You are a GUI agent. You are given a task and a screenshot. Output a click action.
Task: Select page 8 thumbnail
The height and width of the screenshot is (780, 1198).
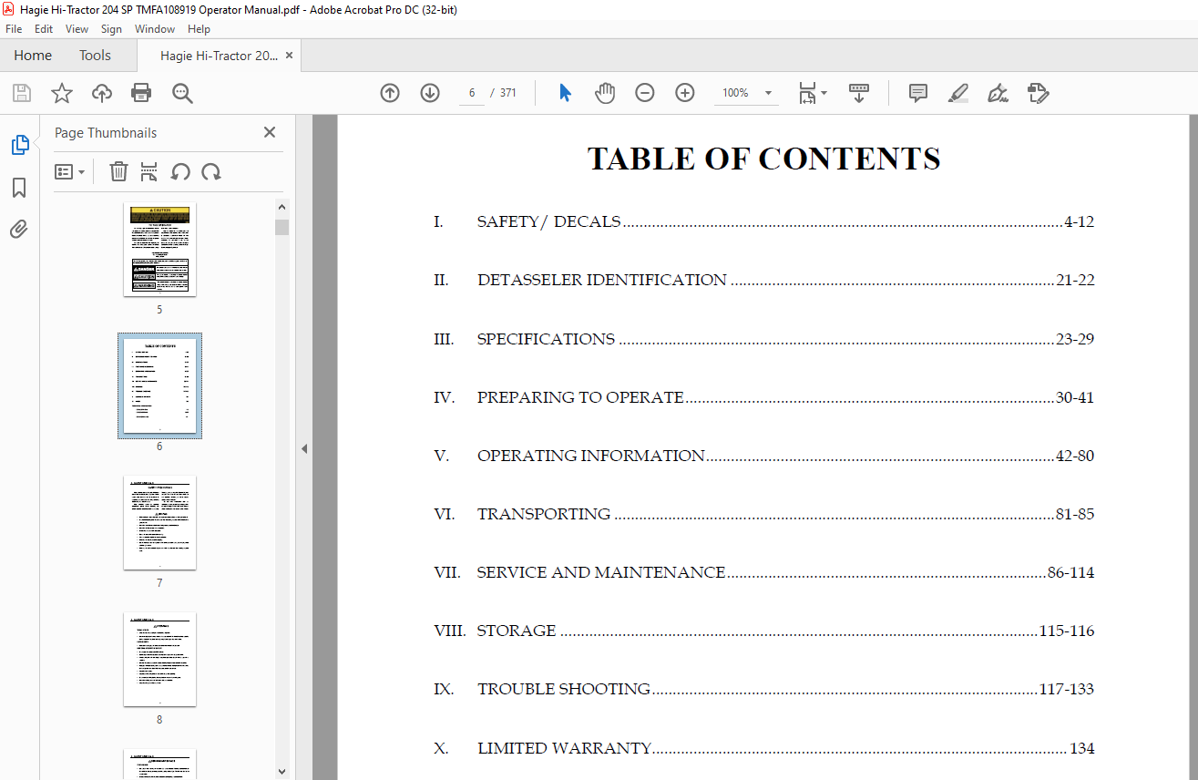(x=159, y=659)
